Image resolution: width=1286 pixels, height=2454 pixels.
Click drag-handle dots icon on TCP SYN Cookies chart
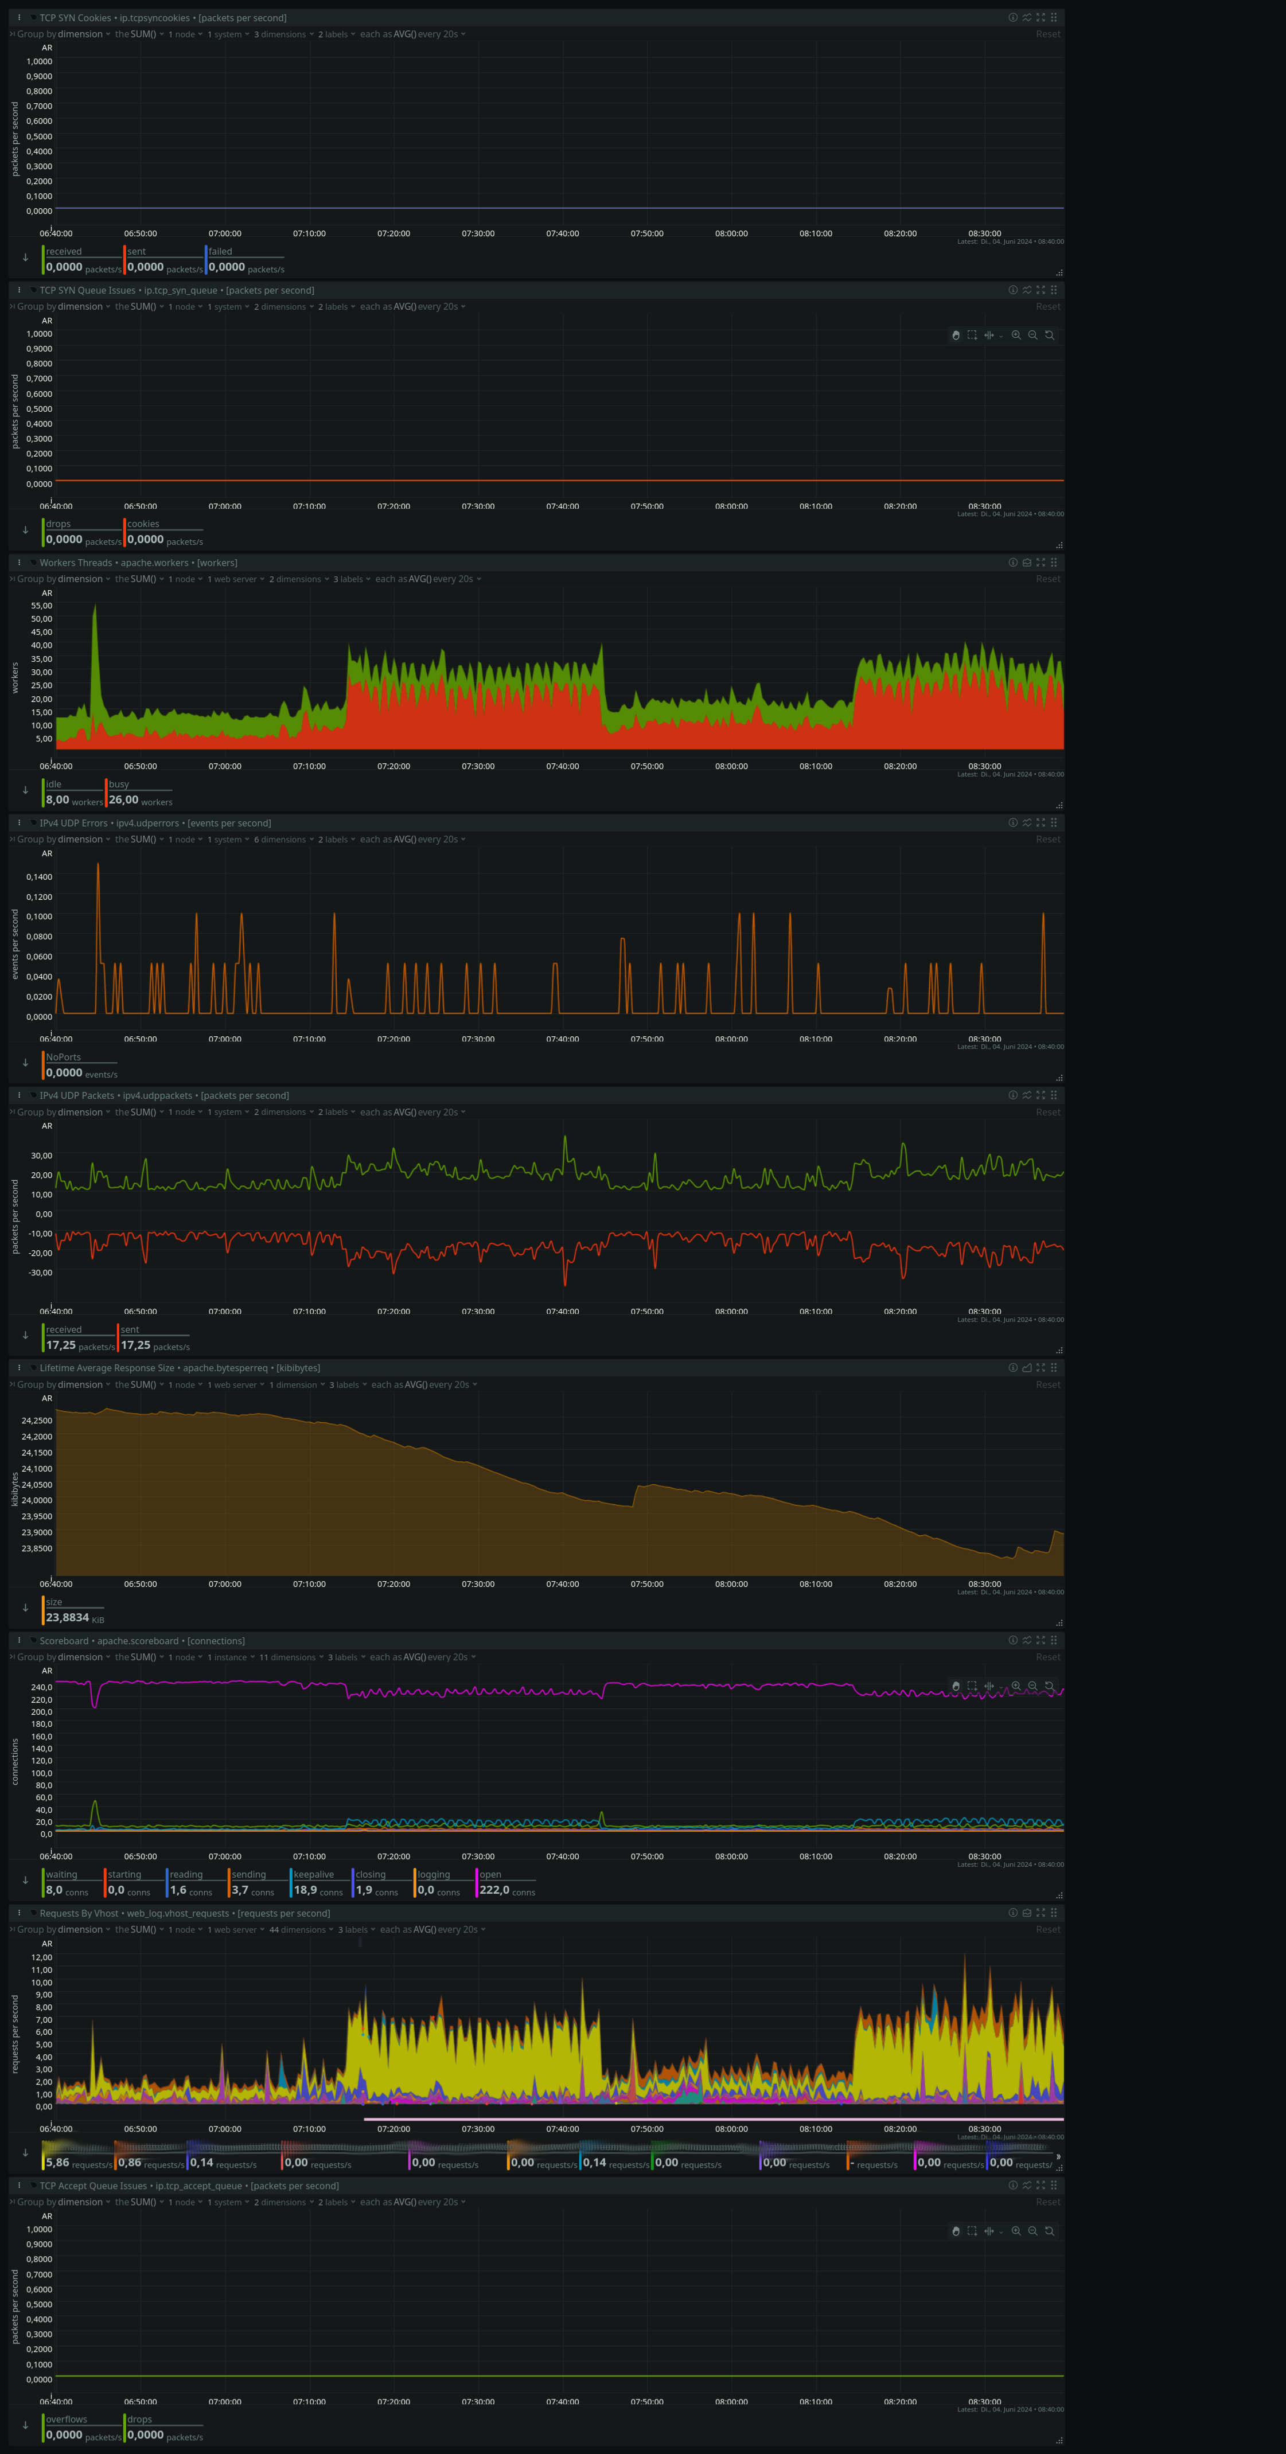pyautogui.click(x=1054, y=17)
